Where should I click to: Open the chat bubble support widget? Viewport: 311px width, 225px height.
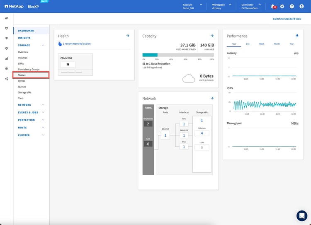[x=302, y=215]
